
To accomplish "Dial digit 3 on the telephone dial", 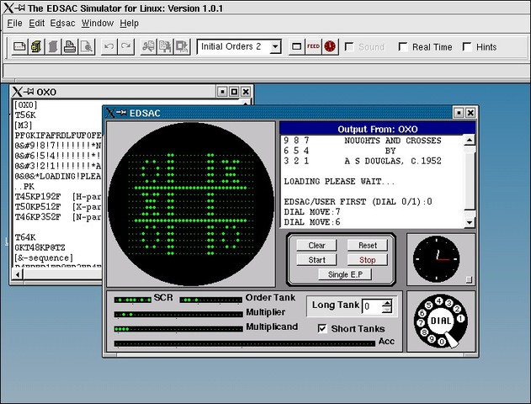I will pyautogui.click(x=449, y=303).
